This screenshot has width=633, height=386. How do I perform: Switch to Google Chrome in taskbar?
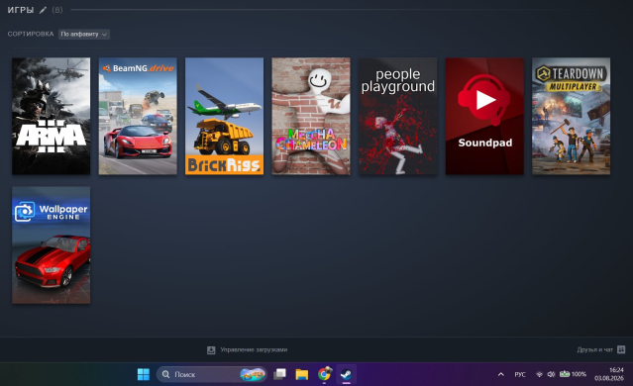[x=324, y=374]
